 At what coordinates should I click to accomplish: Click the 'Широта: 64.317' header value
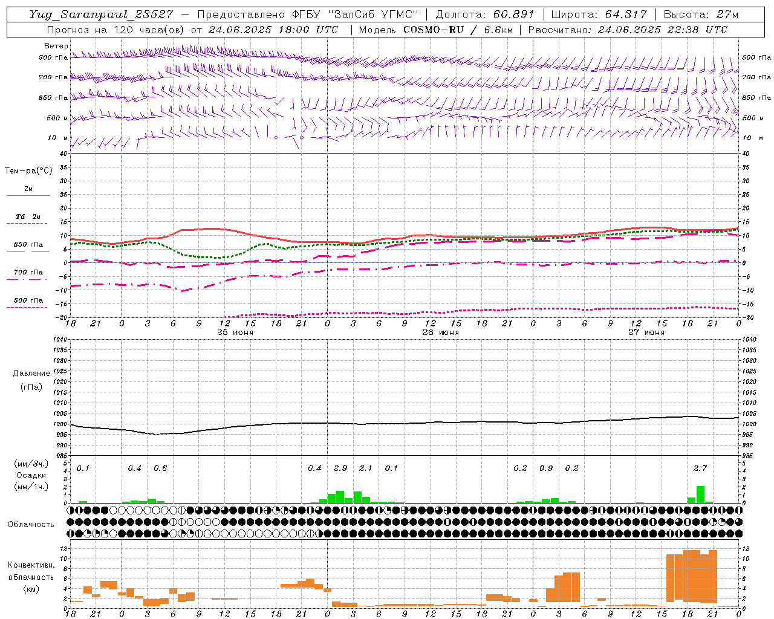tap(599, 15)
